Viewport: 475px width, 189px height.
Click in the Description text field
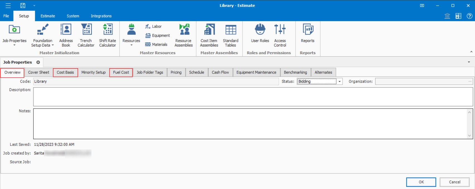tap(253, 97)
